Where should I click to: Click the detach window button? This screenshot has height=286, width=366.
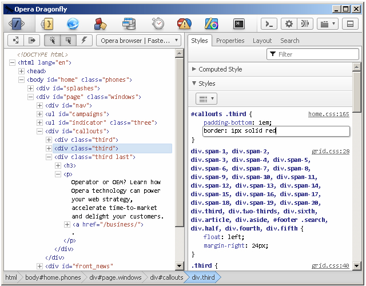click(x=350, y=23)
